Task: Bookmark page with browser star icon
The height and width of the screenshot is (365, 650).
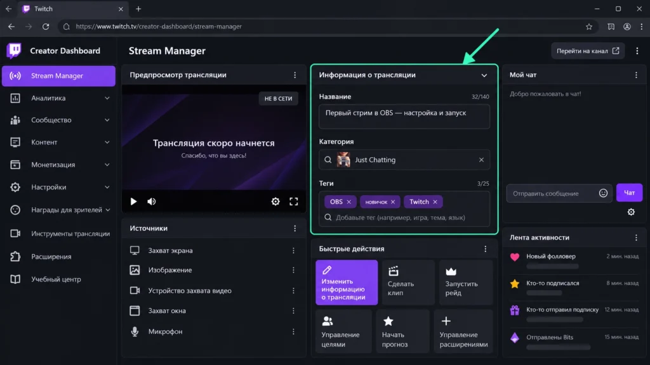Action: pos(589,27)
